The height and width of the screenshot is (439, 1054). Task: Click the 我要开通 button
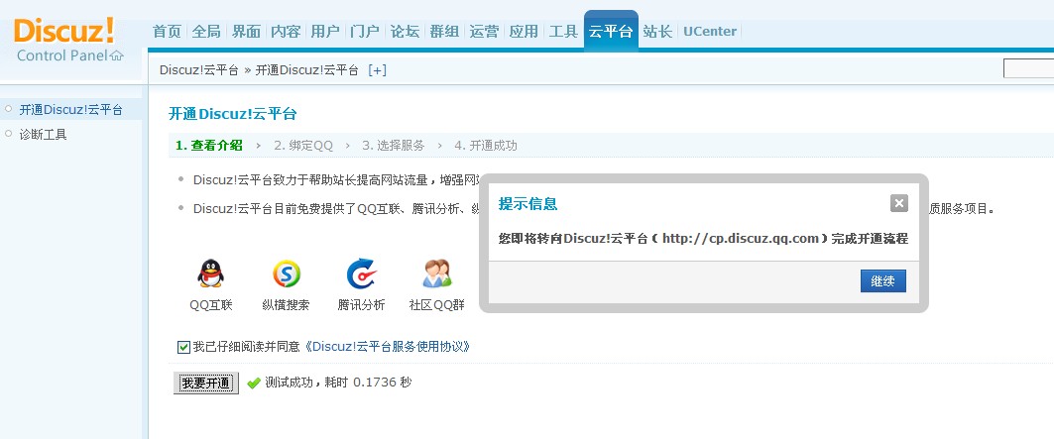tap(206, 384)
